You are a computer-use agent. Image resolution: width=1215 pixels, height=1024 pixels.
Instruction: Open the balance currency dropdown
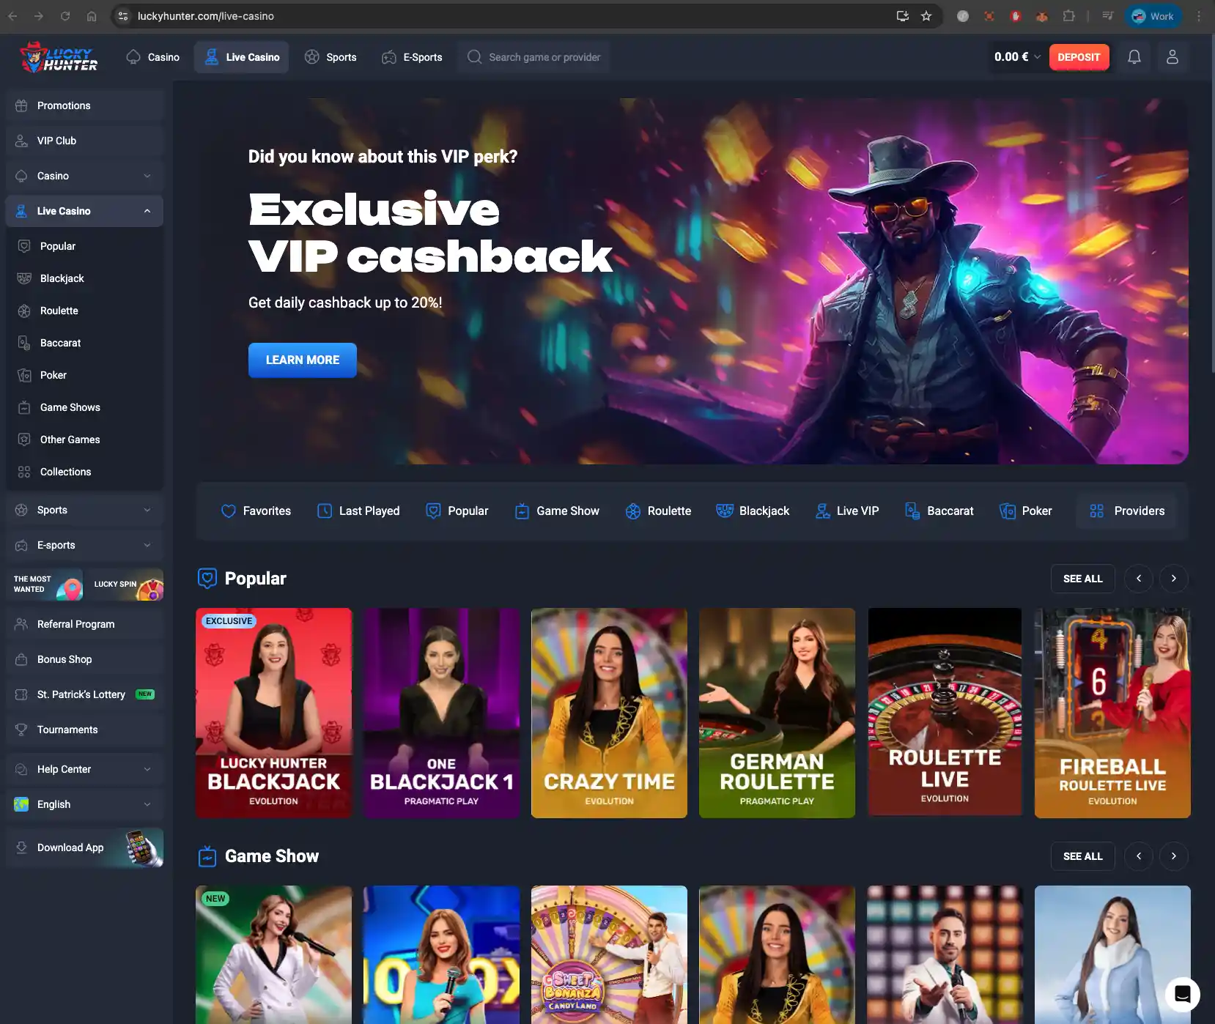1017,57
